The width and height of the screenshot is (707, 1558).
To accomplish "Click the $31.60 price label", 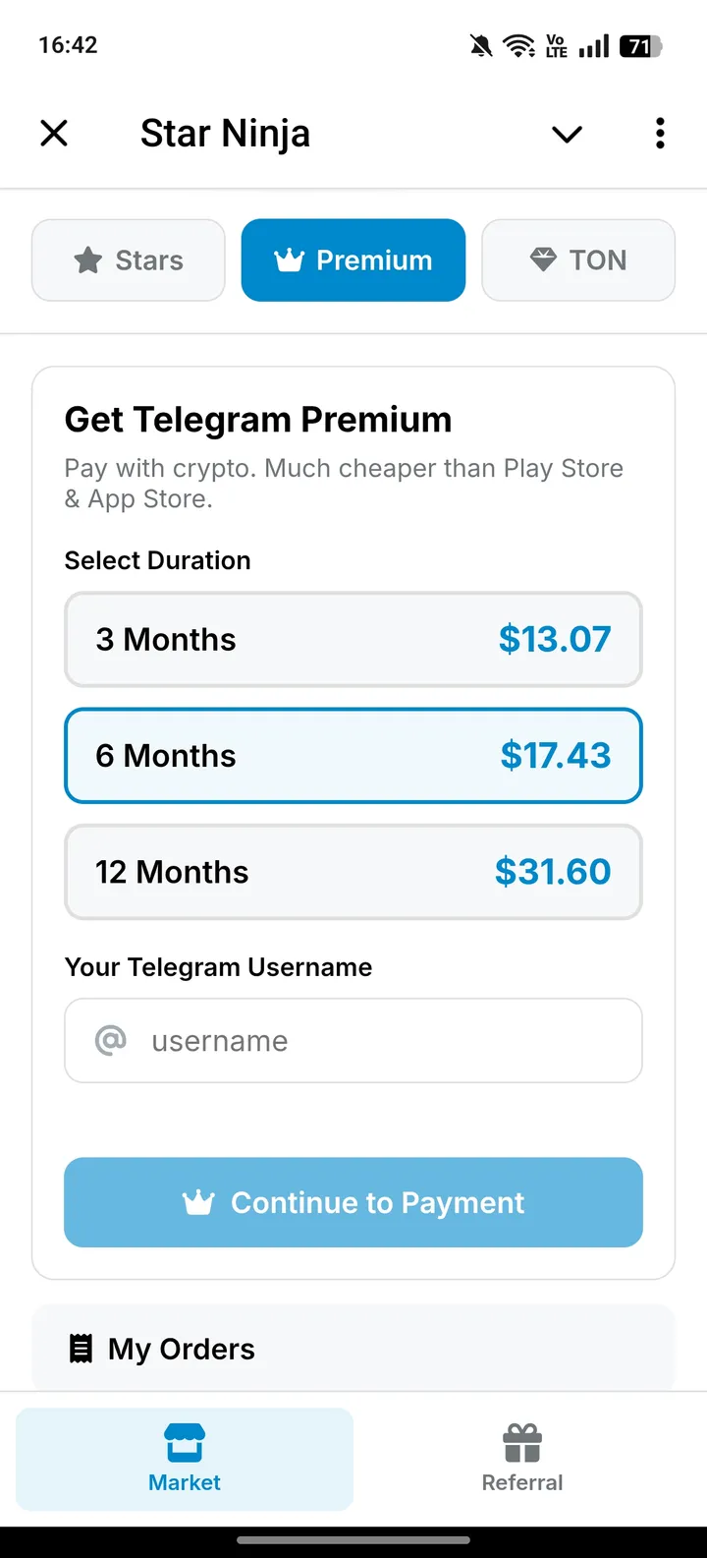I will [x=553, y=872].
